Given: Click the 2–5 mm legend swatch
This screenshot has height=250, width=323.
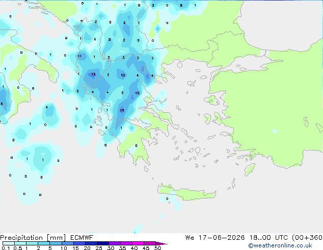Looking at the screenshot, I should pos(44,243).
